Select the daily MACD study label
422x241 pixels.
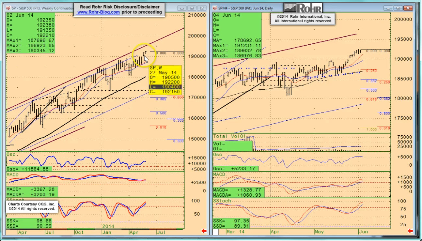220,174
